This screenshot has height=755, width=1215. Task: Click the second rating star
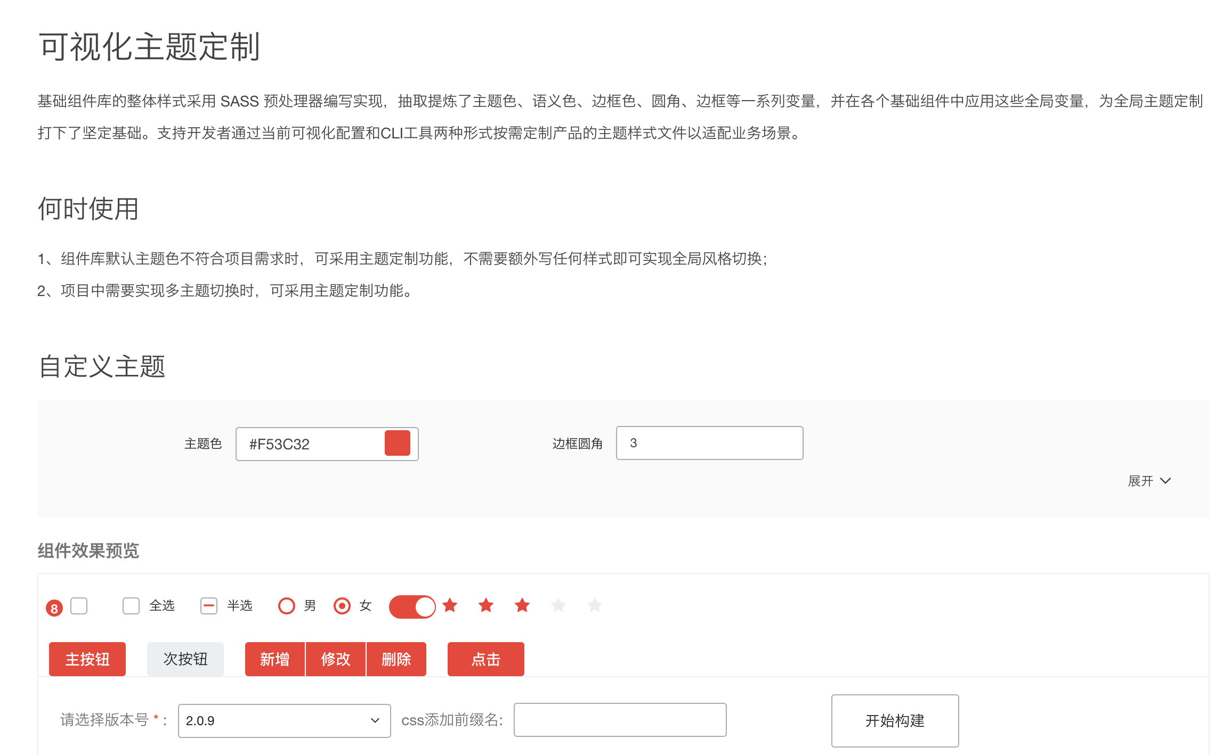pos(486,605)
